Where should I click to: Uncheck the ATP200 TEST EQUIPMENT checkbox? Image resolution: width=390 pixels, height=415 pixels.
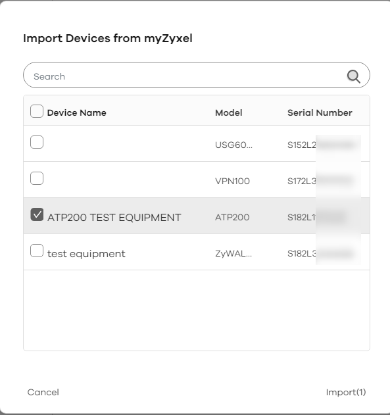coord(37,214)
